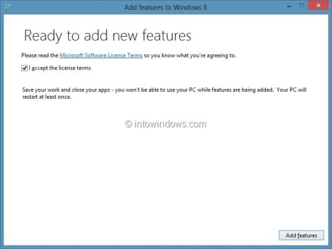332x249 pixels.
Task: Click the 'Add features to Windows 8' title text
Action: [x=165, y=7]
